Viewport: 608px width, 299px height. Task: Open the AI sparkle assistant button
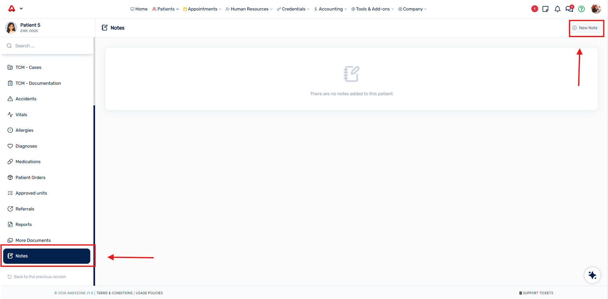[592, 275]
